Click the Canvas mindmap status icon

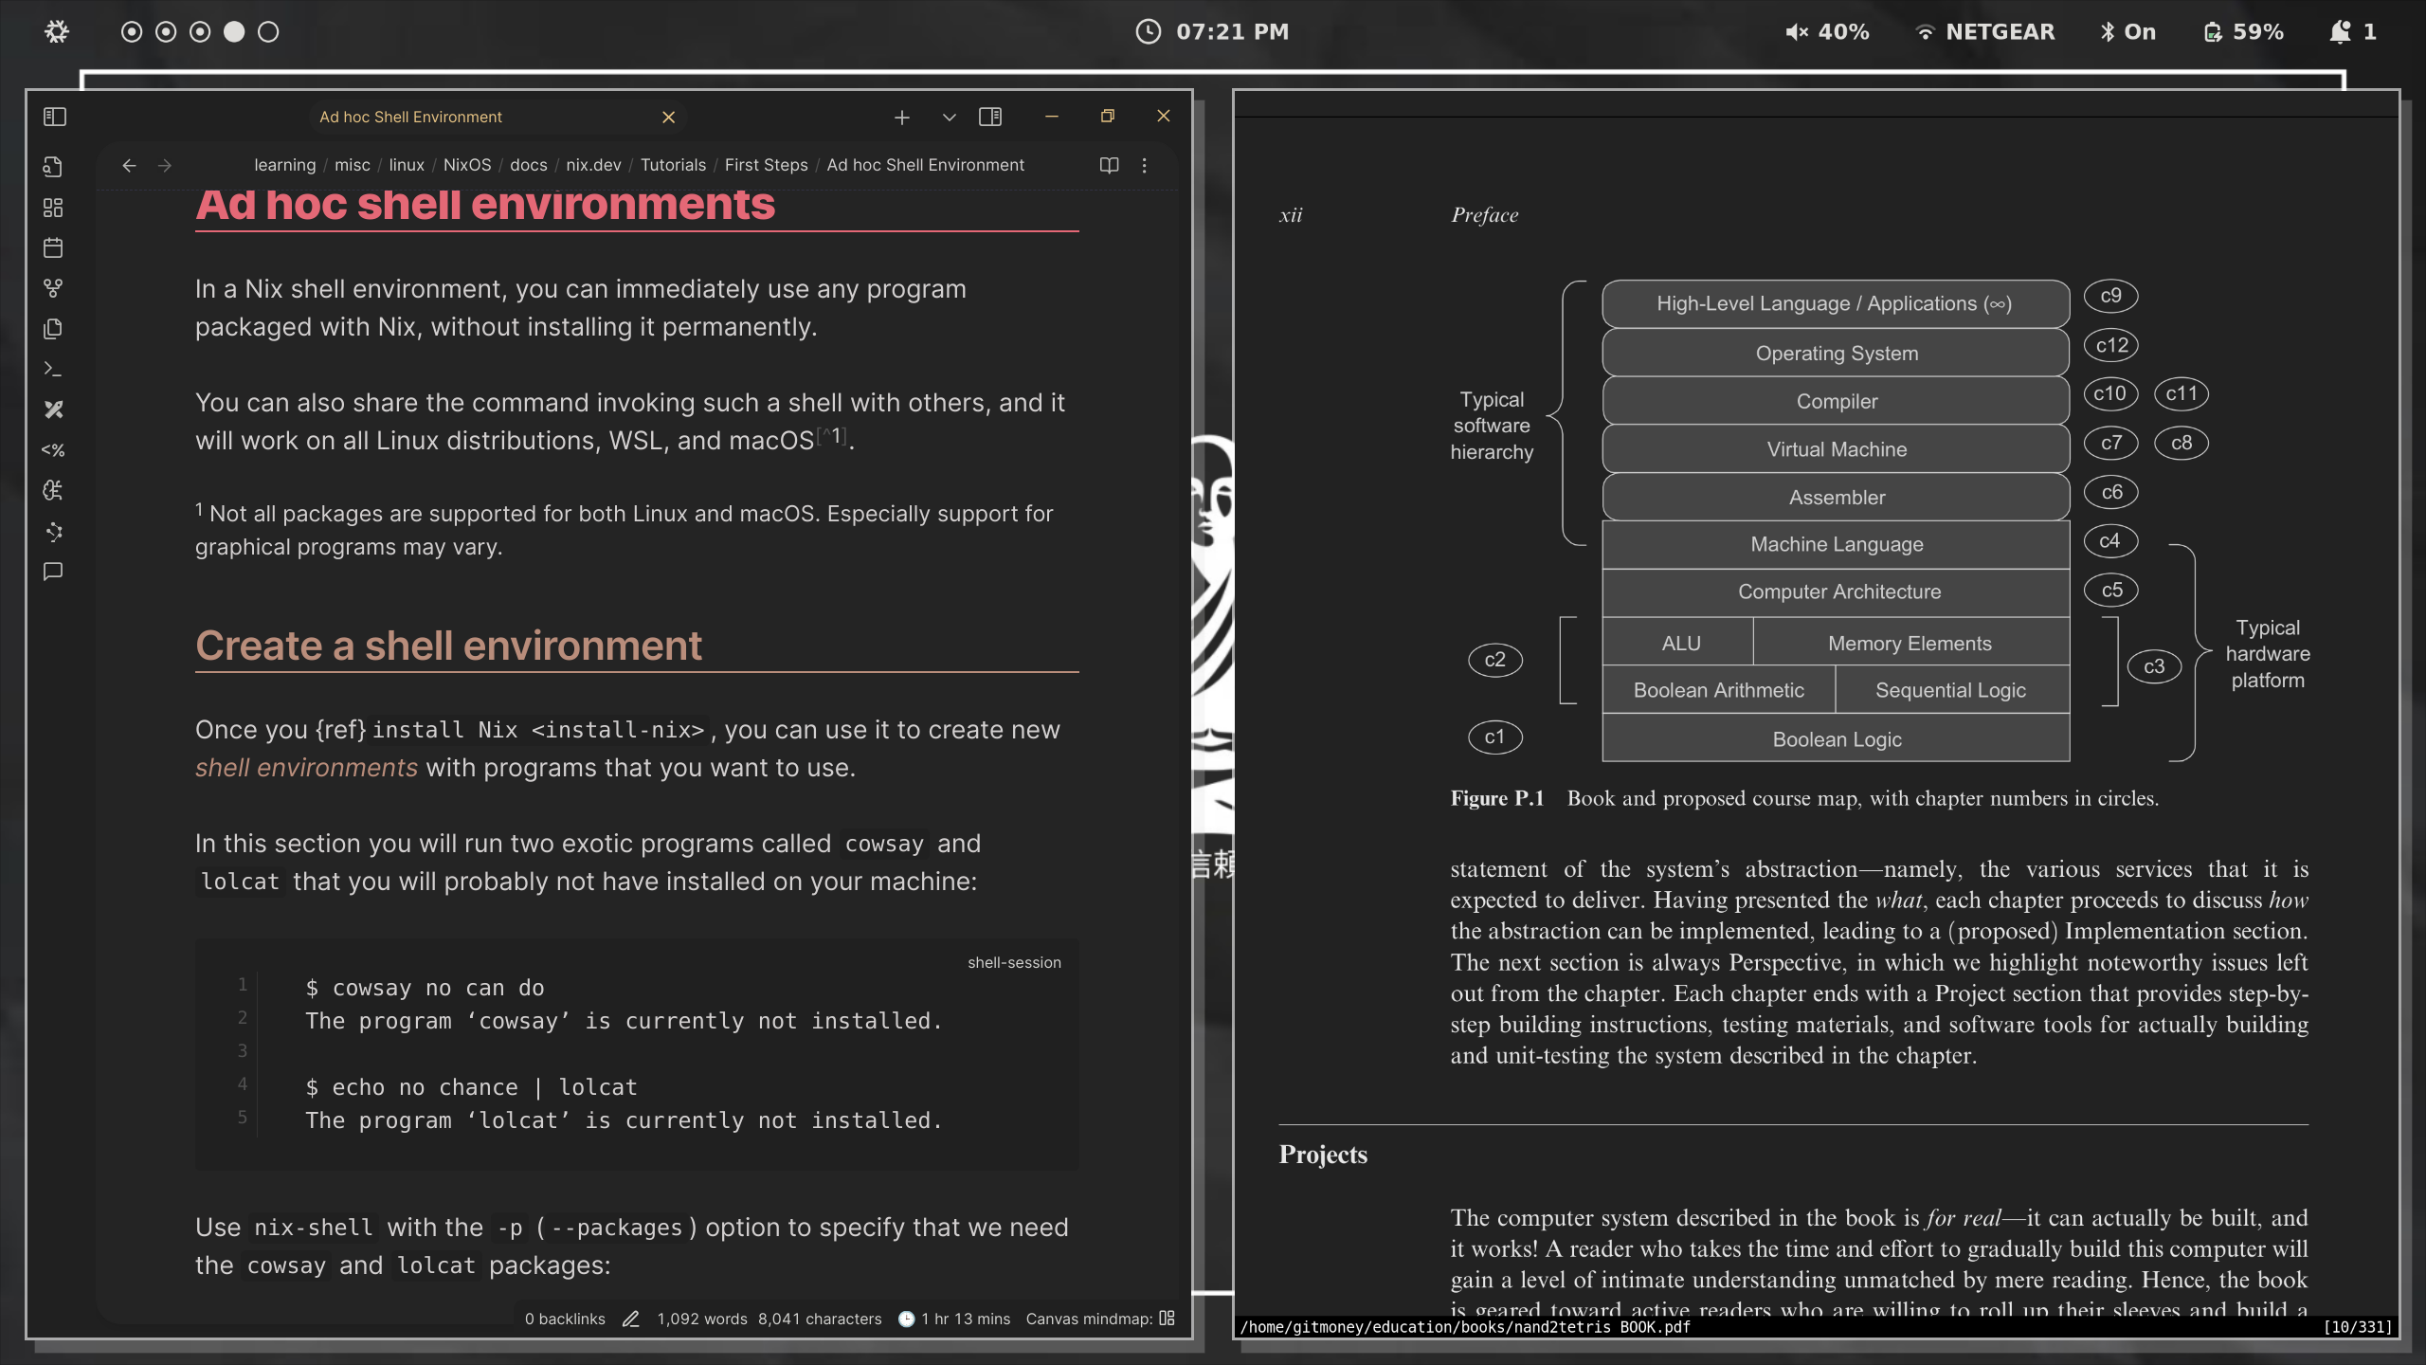click(1167, 1319)
